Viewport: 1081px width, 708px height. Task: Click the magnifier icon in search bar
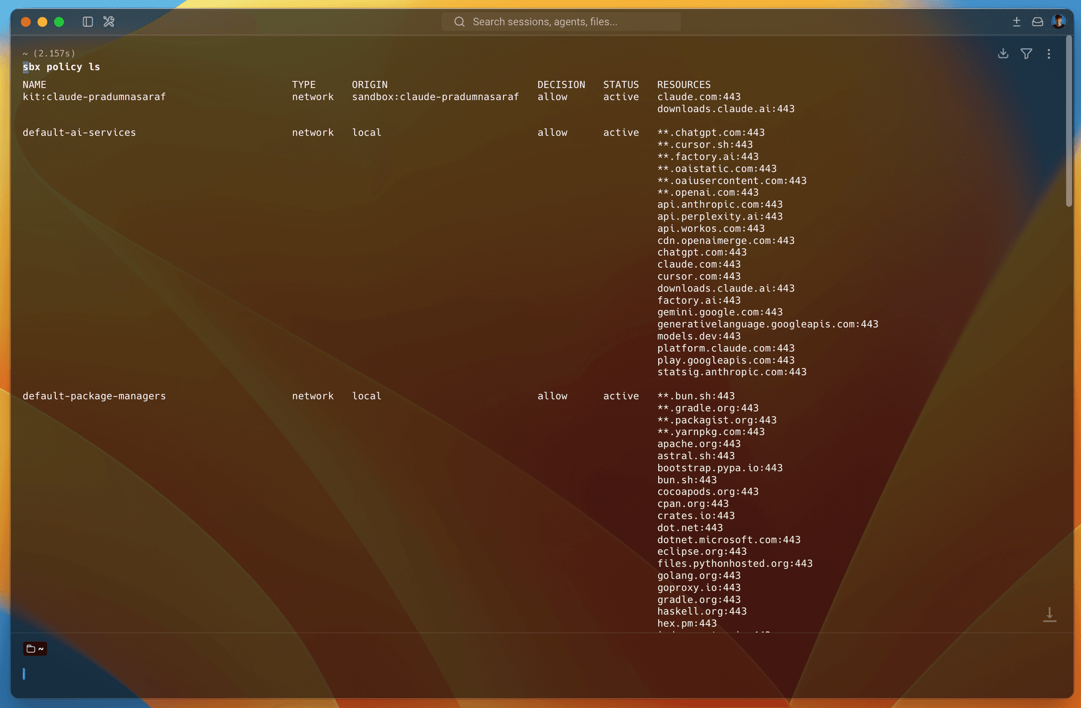459,21
